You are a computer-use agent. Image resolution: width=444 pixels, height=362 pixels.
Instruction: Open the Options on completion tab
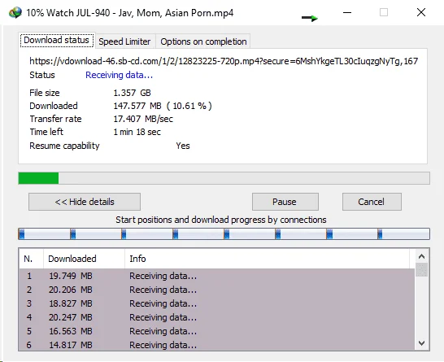point(203,41)
